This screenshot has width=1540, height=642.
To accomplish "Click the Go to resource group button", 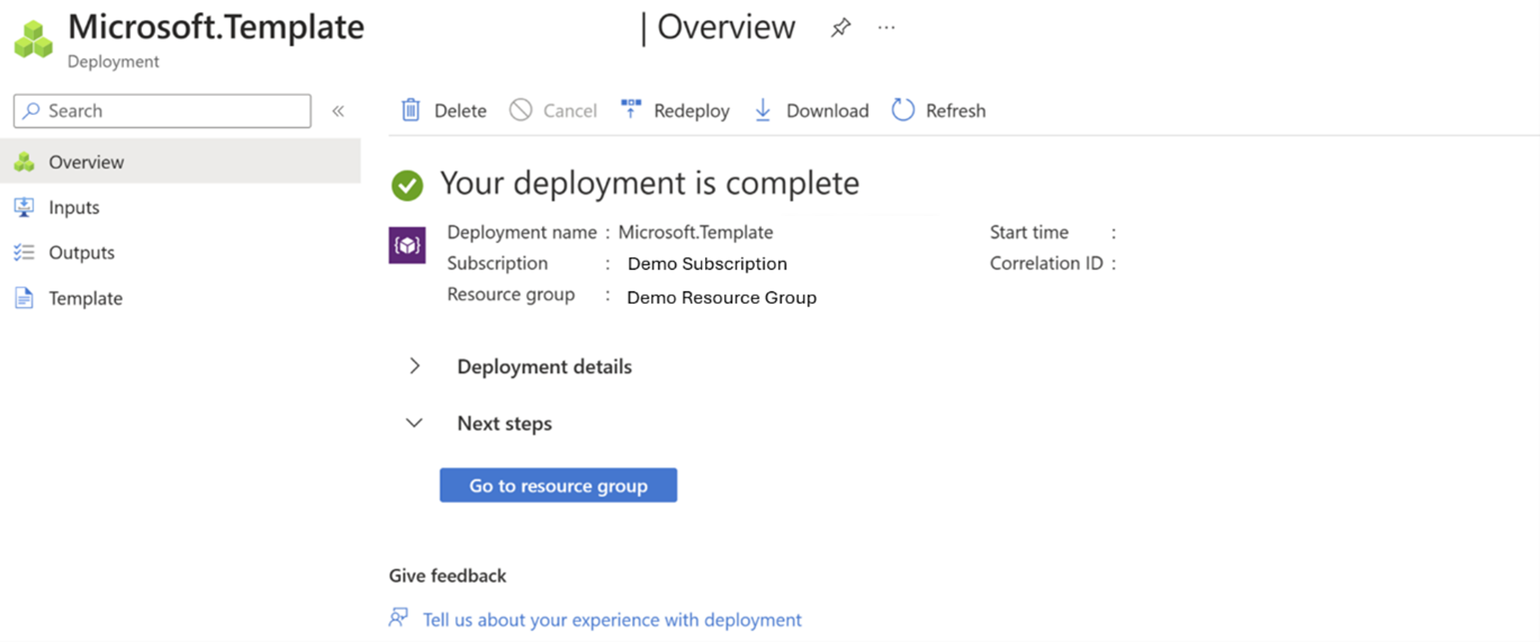I will point(557,483).
